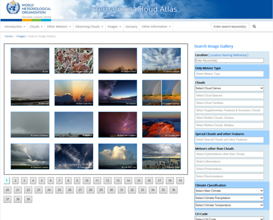This screenshot has width=273, height=220.
Task: Open the Stephen Burt twilight thumbnail
Action: [x=118, y=61]
